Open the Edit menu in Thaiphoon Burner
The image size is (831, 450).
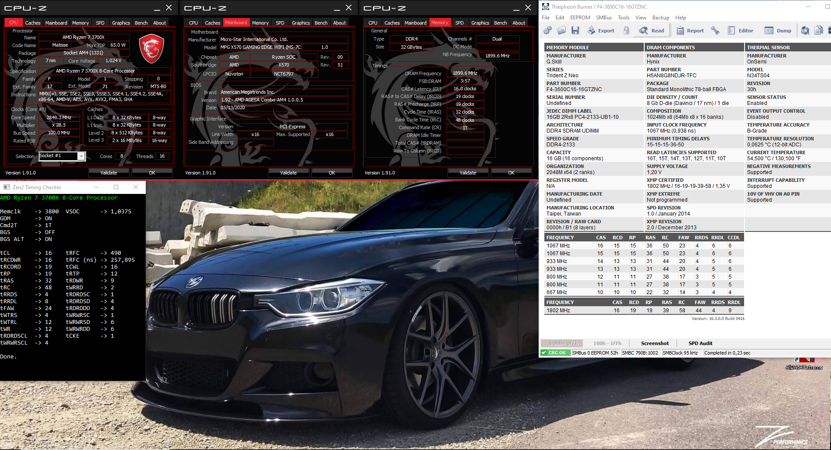560,18
